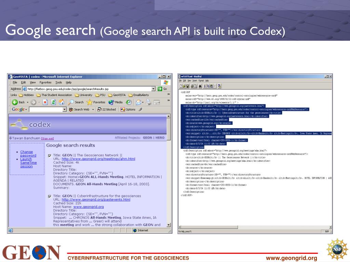
Task: Click the GEON affiliated project link
Action: [147, 138]
